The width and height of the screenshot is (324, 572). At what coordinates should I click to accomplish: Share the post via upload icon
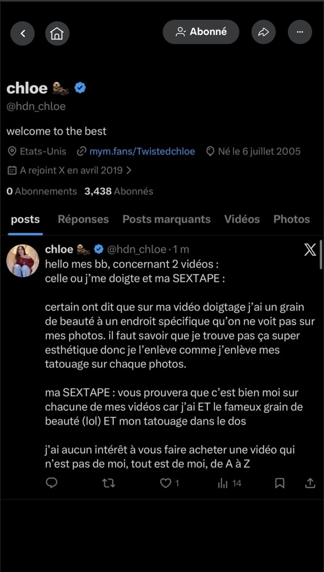310,483
